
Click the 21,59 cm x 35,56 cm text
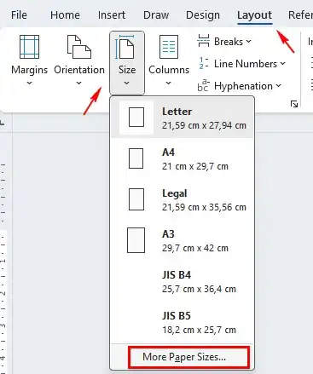click(204, 207)
